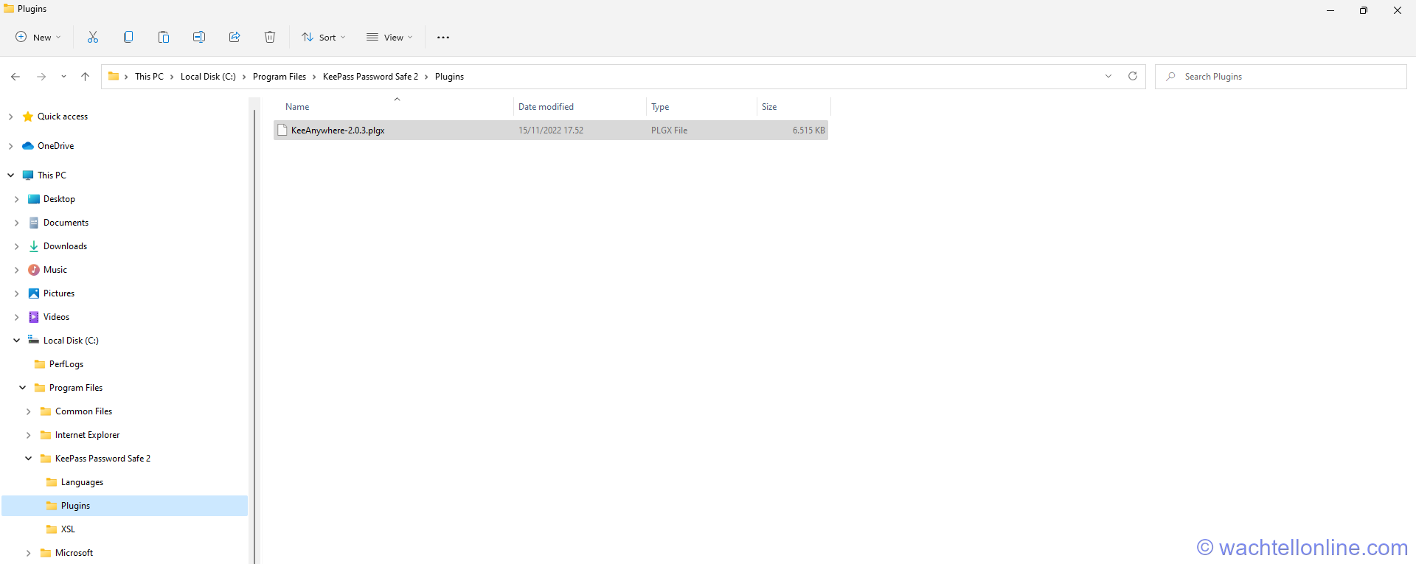This screenshot has height=564, width=1416.
Task: Open the See more ellipsis menu
Action: coord(443,38)
